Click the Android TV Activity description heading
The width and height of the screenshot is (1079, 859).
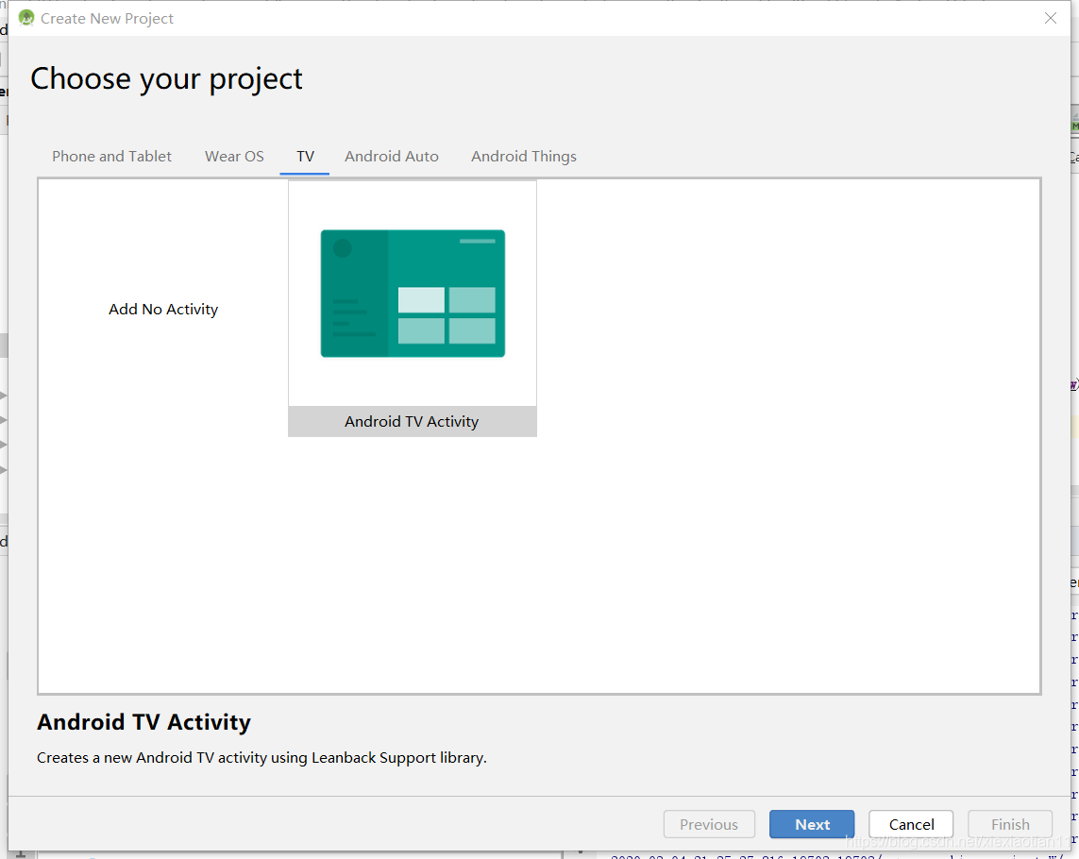click(143, 722)
